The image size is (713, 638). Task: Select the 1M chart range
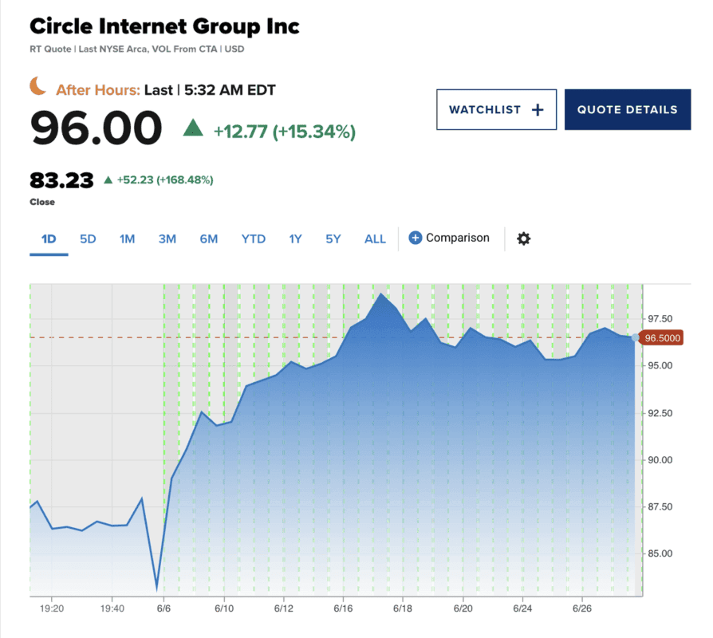pyautogui.click(x=127, y=238)
